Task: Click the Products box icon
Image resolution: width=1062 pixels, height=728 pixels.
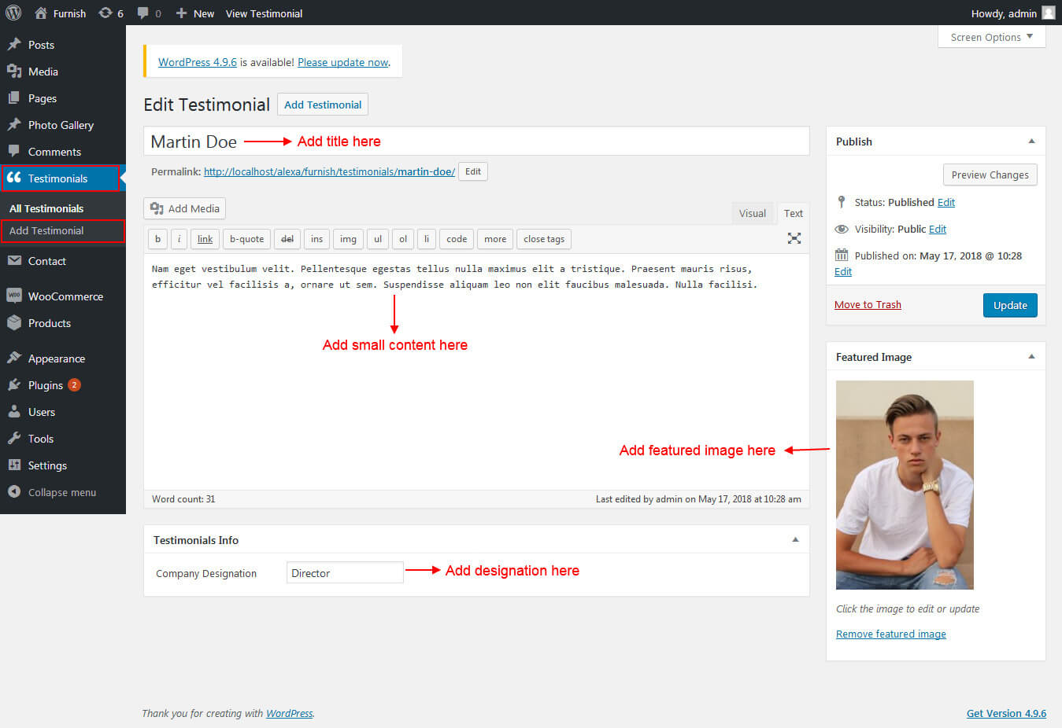Action: coord(14,323)
